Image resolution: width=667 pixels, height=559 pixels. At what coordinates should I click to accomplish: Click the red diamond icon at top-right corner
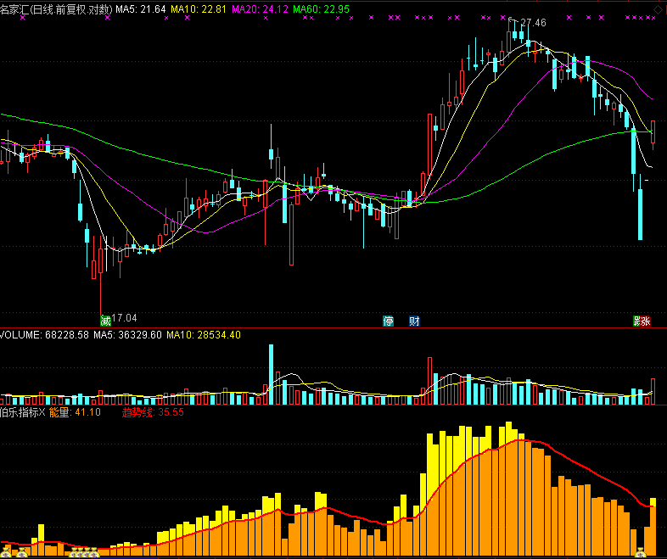[658, 10]
